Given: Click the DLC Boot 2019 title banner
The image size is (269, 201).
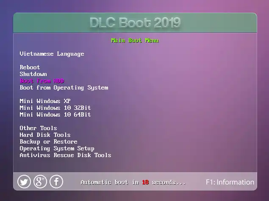Looking at the screenshot, I should 135,23.
